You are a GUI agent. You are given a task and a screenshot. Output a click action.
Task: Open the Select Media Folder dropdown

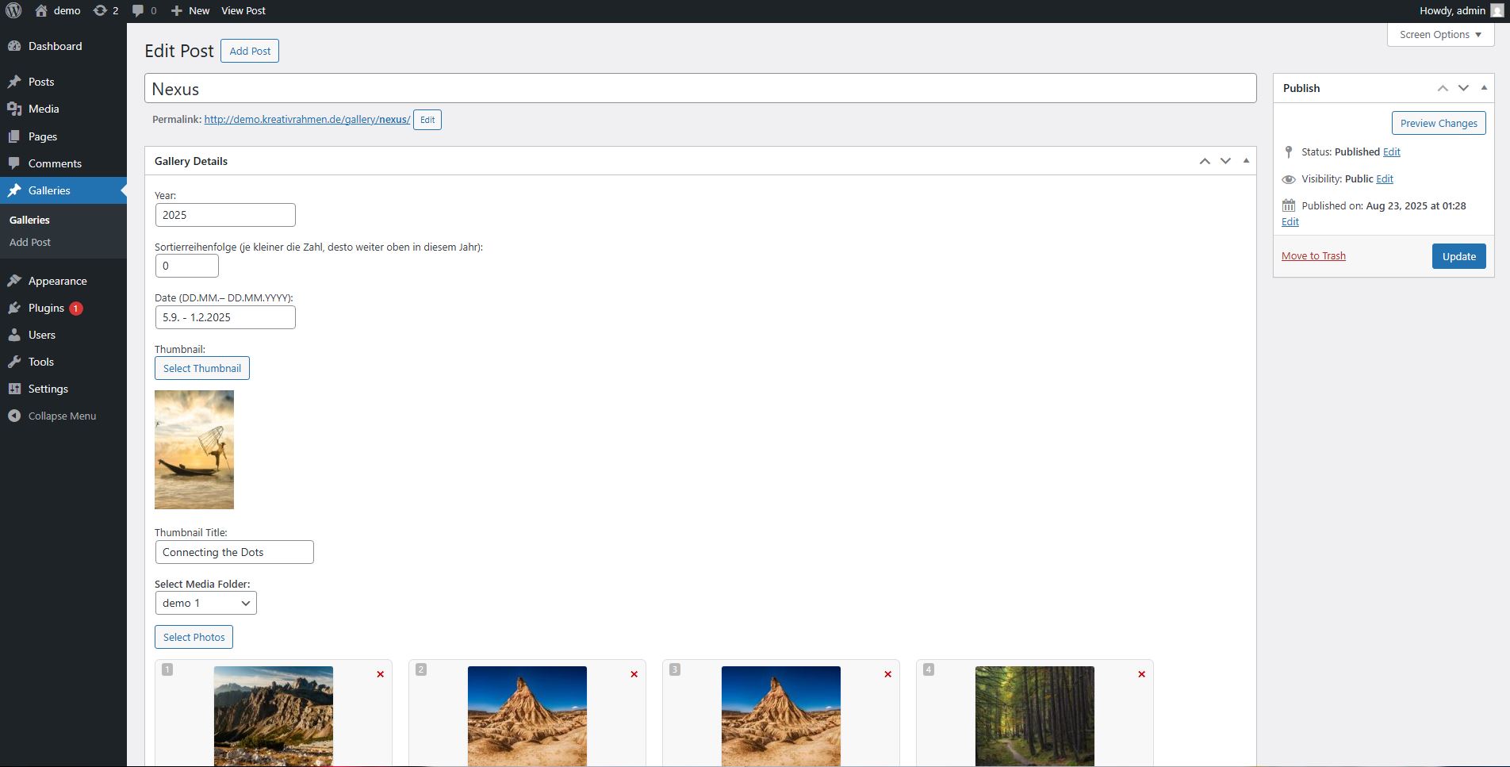(205, 603)
